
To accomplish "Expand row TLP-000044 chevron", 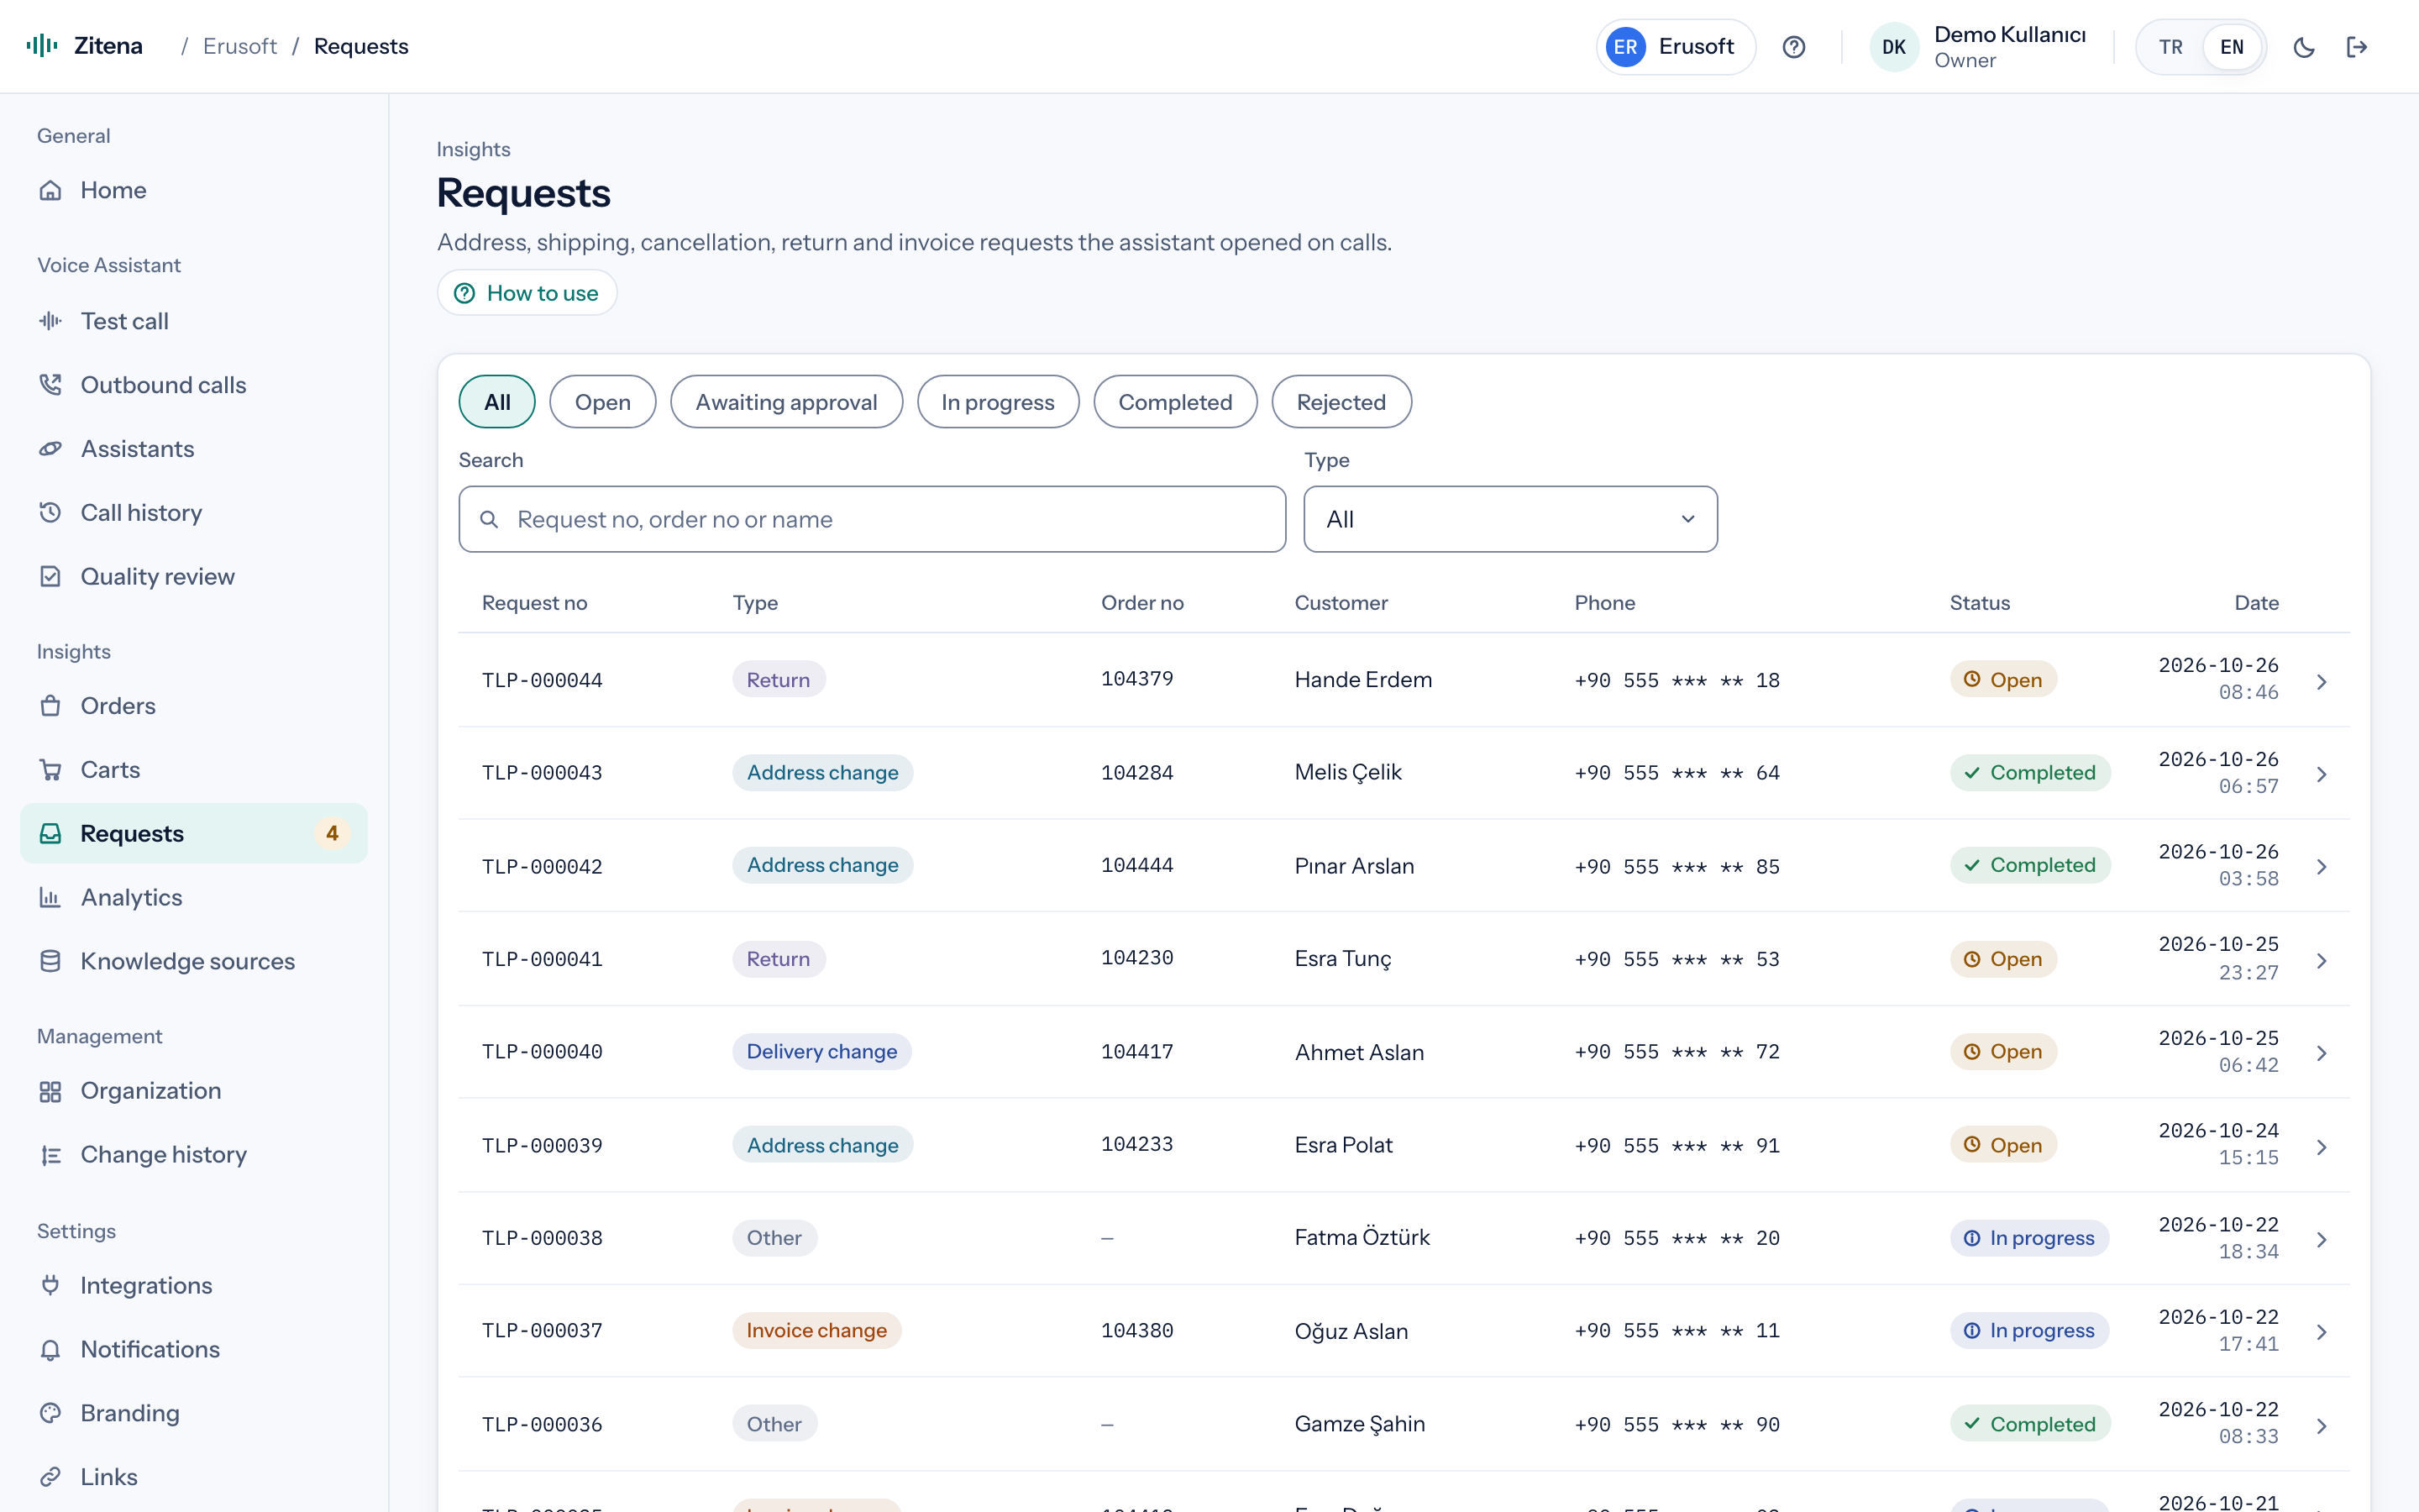I will tap(2322, 682).
